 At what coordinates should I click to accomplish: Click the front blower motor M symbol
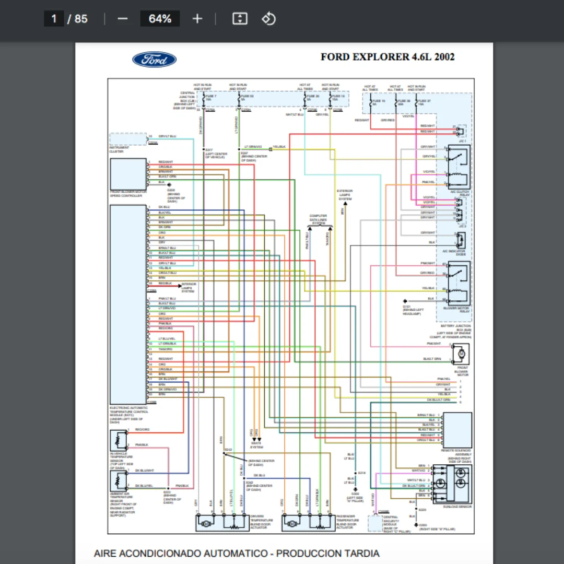click(x=462, y=354)
